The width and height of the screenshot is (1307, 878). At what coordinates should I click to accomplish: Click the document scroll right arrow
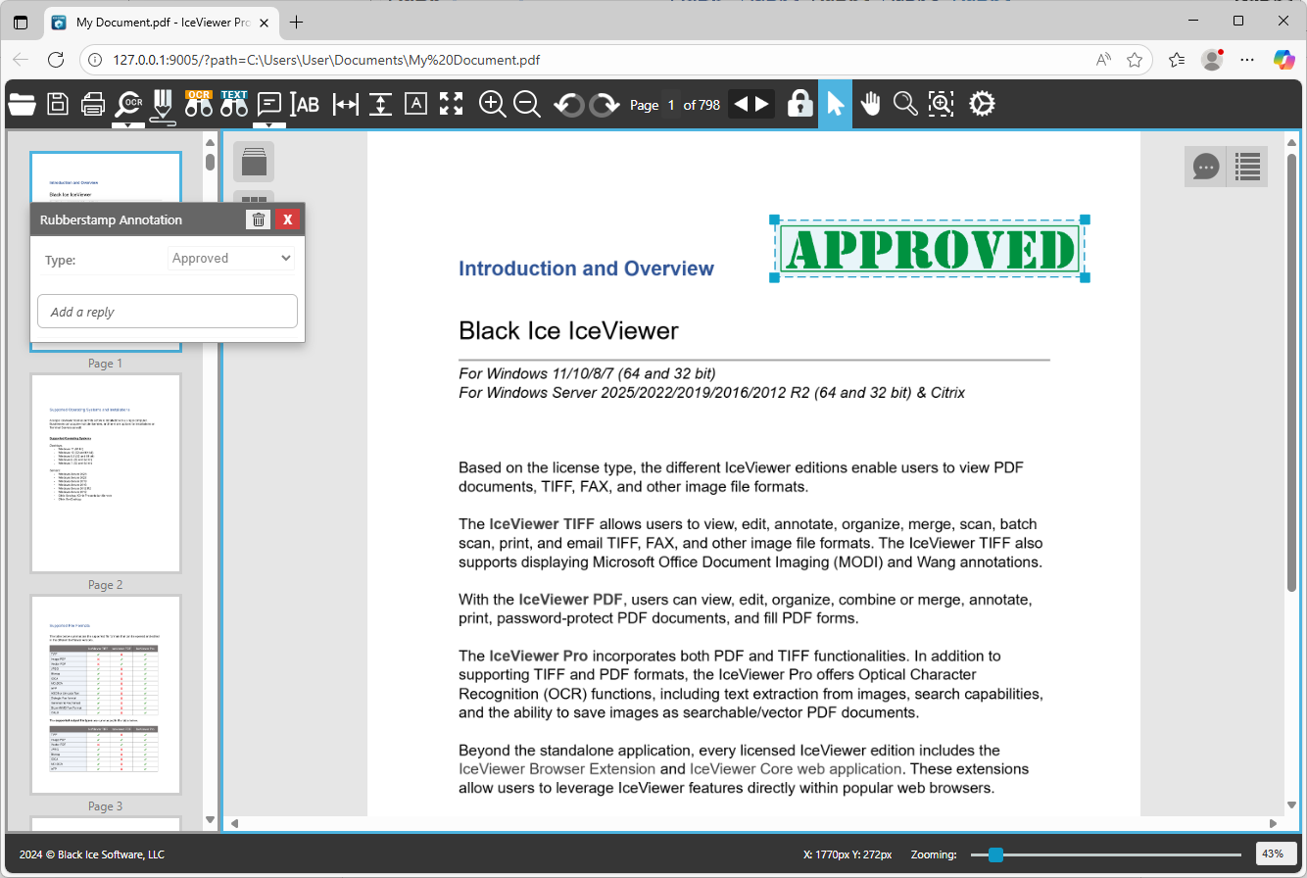point(1273,823)
